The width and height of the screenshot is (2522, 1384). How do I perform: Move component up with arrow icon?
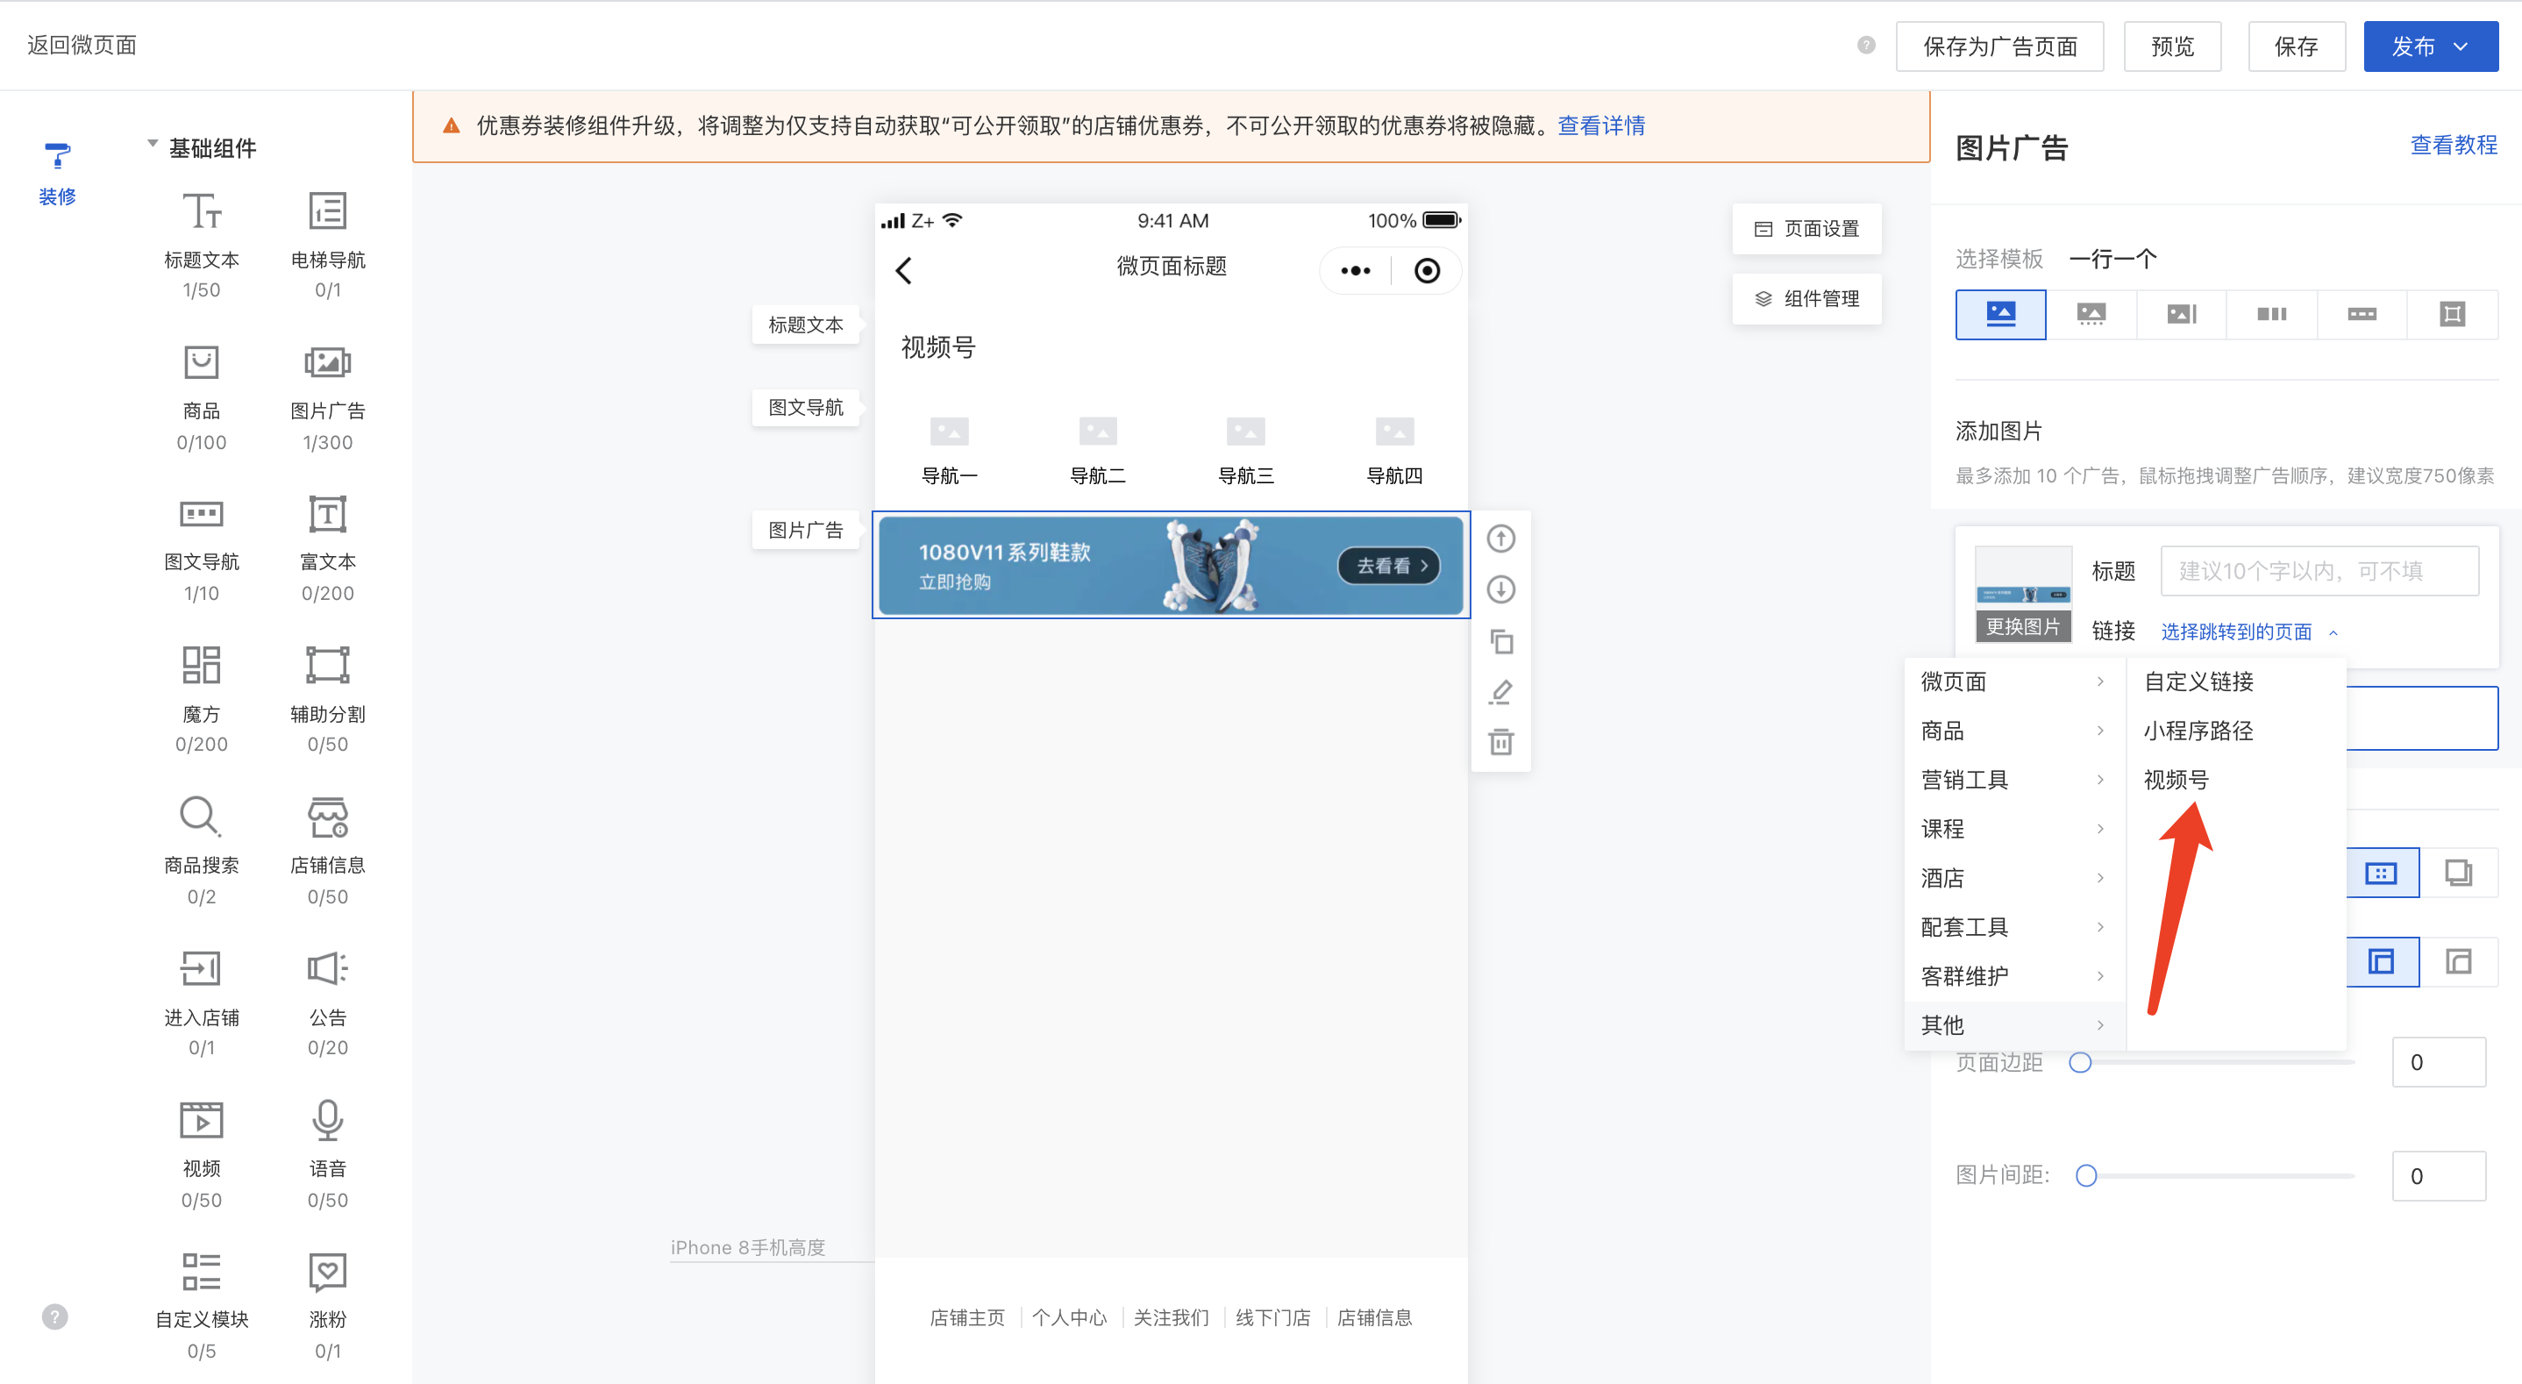pos(1501,539)
